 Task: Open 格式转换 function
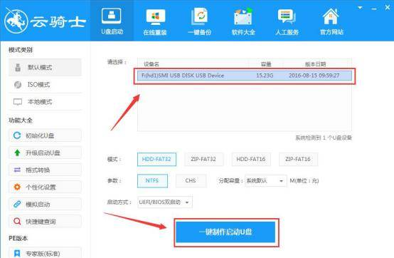pyautogui.click(x=46, y=170)
